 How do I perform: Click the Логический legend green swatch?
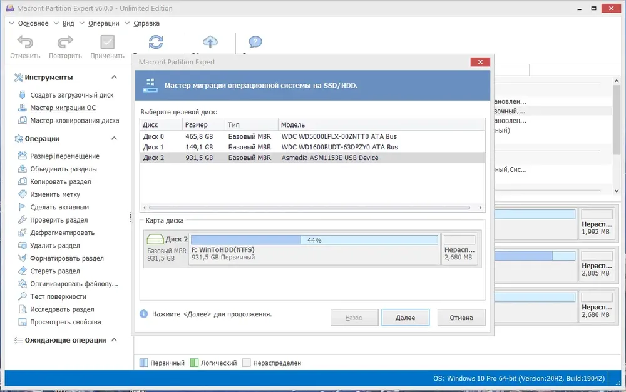tap(194, 363)
